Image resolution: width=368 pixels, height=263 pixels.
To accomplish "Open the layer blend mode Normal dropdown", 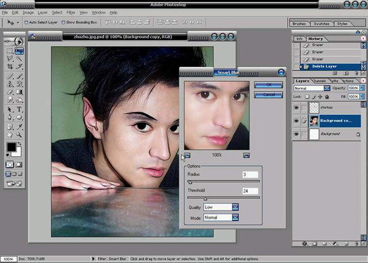I will point(327,88).
